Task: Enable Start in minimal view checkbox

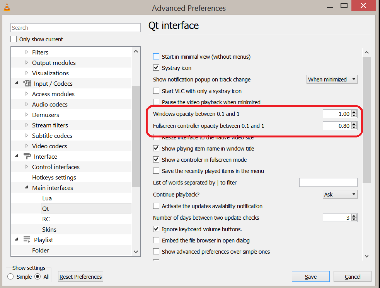Action: pos(156,56)
